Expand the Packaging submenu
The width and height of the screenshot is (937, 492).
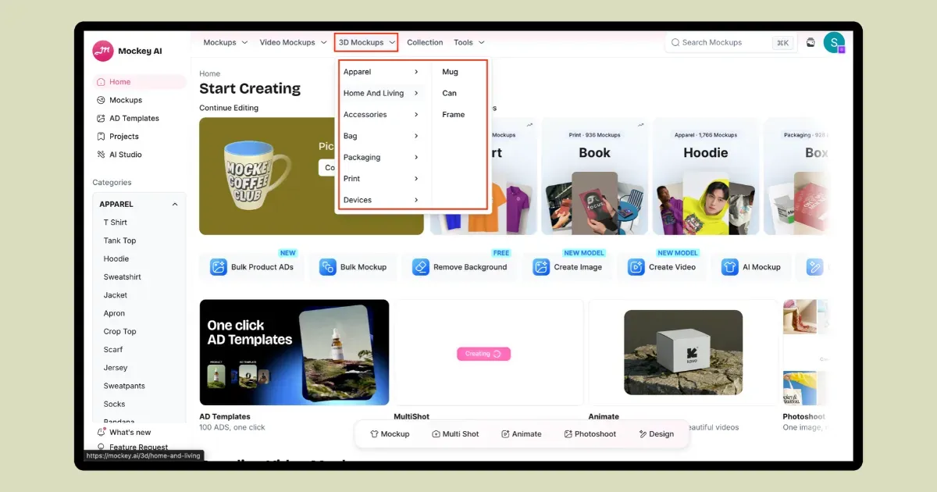(x=381, y=157)
